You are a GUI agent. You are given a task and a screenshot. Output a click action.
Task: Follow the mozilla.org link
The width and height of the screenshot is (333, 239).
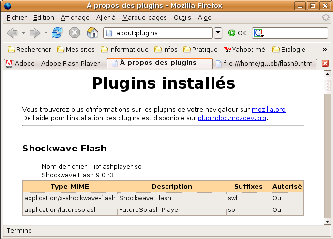point(269,109)
